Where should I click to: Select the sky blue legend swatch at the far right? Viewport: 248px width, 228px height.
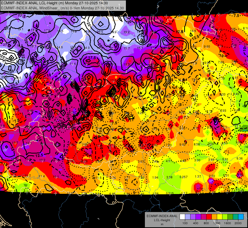pos(241,217)
